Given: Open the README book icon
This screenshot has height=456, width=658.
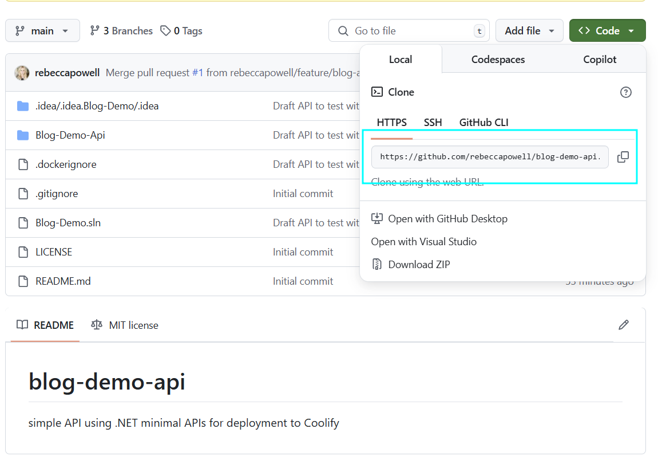Looking at the screenshot, I should tap(21, 325).
